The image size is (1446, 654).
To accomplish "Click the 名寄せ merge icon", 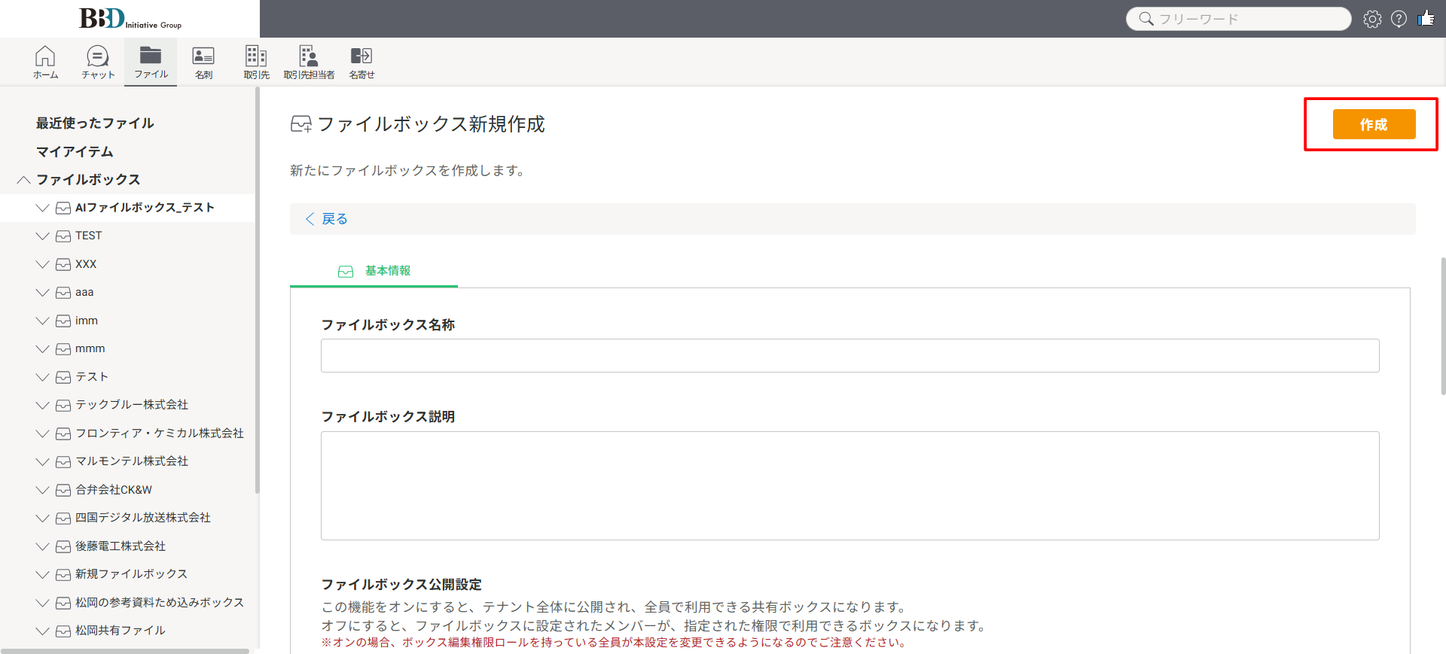I will coord(361,62).
